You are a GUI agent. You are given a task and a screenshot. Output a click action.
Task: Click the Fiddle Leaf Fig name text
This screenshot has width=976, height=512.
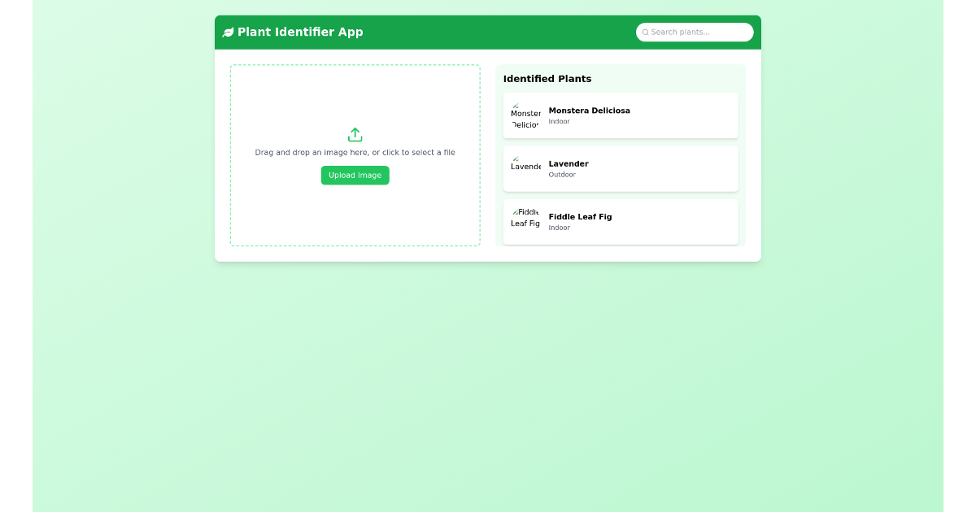click(x=580, y=216)
